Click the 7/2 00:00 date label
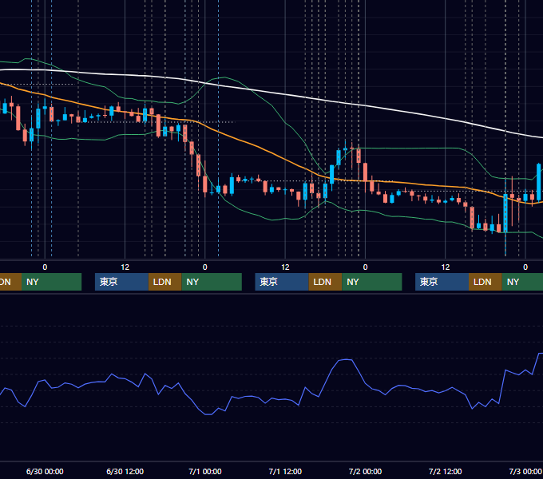This screenshot has width=543, height=479. 365,471
